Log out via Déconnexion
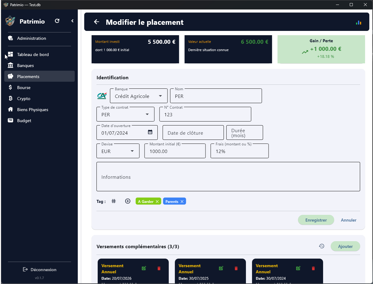Image resolution: width=373 pixels, height=284 pixels. (40, 270)
